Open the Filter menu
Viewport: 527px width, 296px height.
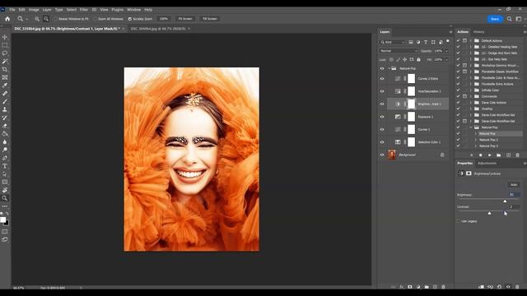tap(84, 10)
